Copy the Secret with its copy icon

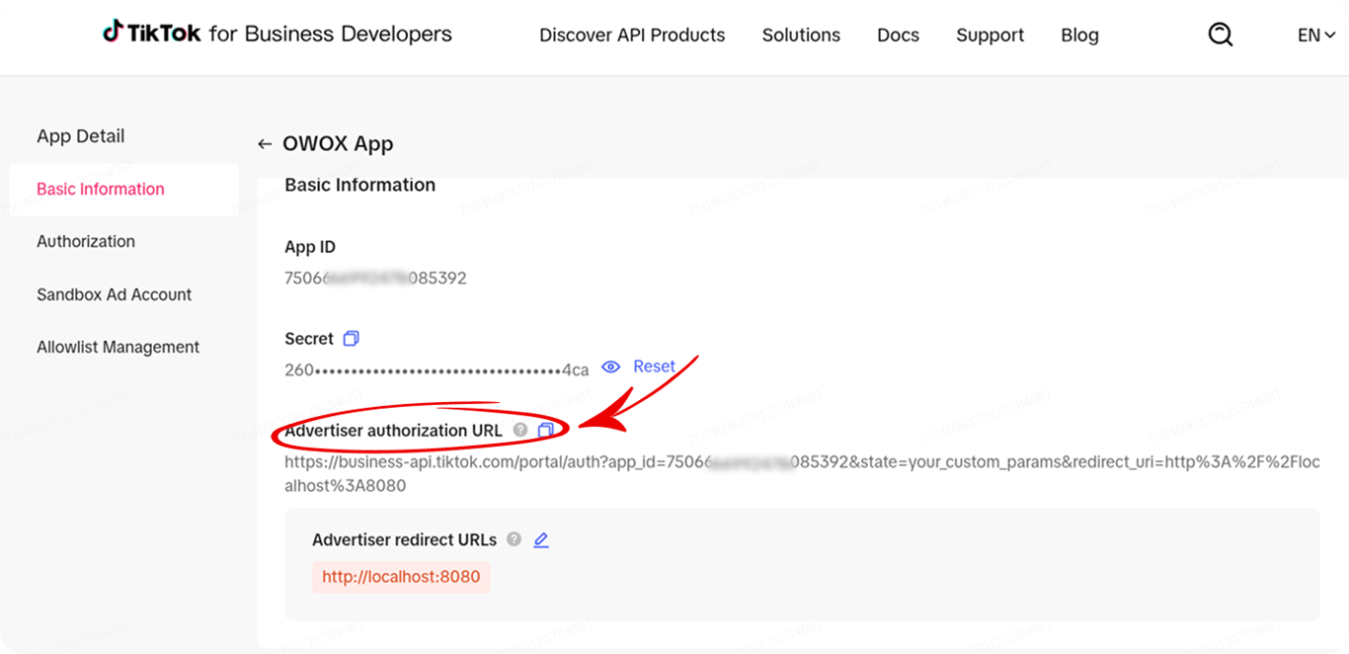351,339
